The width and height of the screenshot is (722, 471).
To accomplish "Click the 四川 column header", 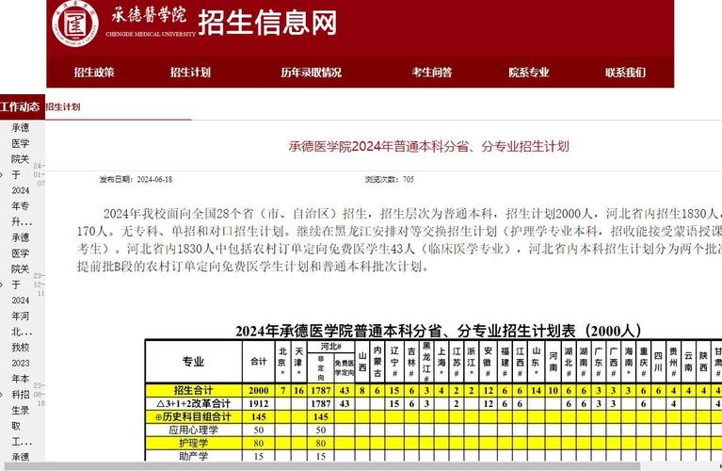I will tap(658, 362).
